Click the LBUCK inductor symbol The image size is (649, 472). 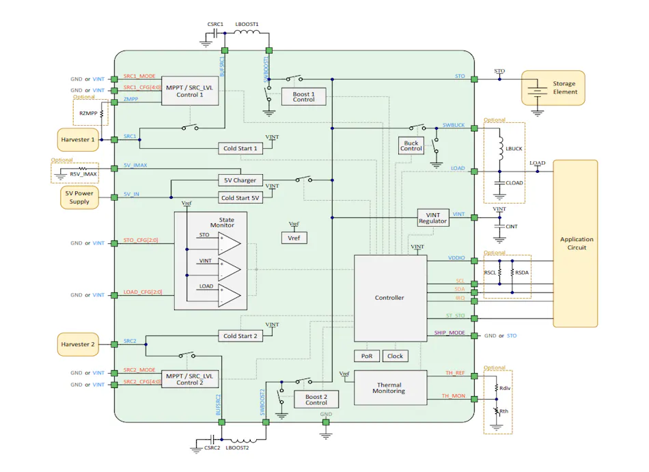501,148
